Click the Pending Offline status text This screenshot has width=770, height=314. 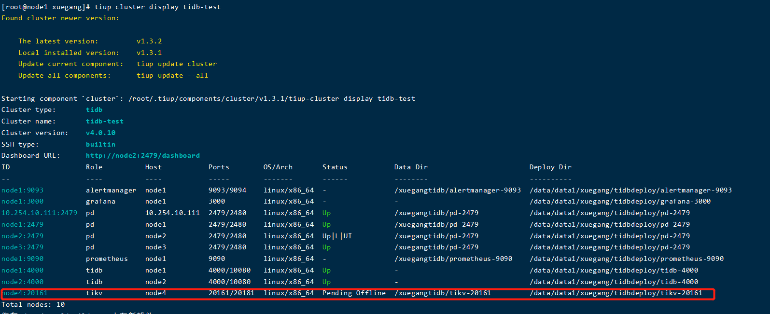click(x=354, y=293)
